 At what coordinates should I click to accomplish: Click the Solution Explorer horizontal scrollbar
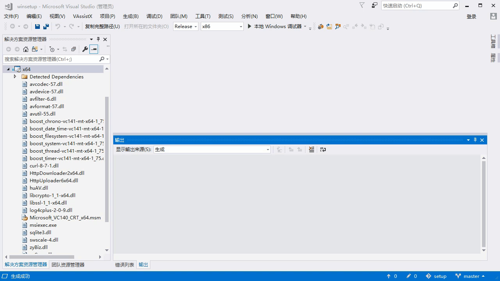click(42, 257)
